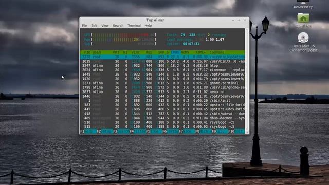The image size is (329, 185).
Task: Select the rsyslogd process with PID 510
Action: pos(162,122)
